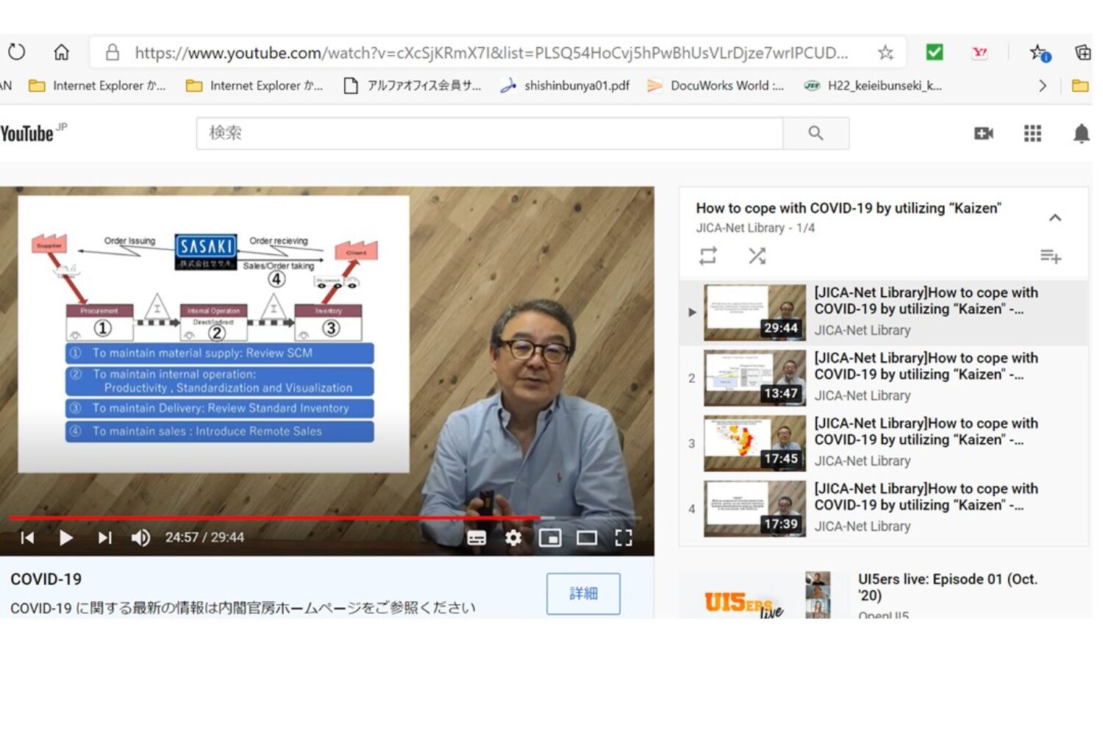The height and width of the screenshot is (735, 1103).
Task: Mute the video volume
Action: tap(140, 538)
